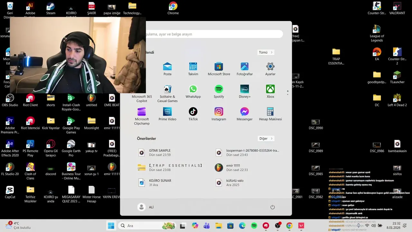Select Kick Yayınlar folder on desktop
Image resolution: width=412 pixels, height=232 pixels.
click(51, 123)
